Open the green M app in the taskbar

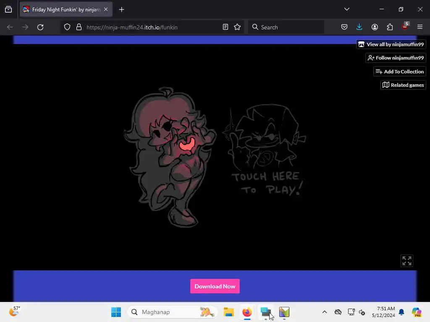[x=284, y=312]
